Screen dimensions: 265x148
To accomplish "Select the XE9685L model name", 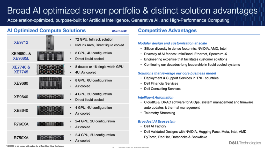I will coord(21,58).
